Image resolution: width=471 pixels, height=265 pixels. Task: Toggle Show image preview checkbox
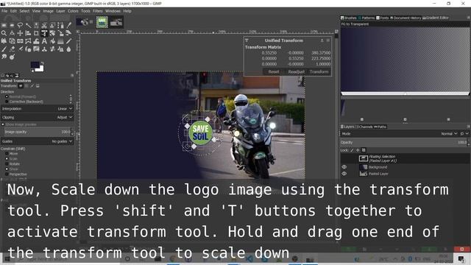(3, 124)
